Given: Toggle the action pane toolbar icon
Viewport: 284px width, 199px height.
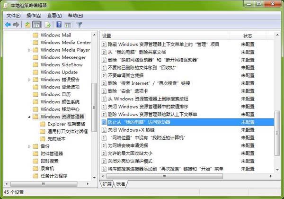Looking at the screenshot, I should [68, 25].
